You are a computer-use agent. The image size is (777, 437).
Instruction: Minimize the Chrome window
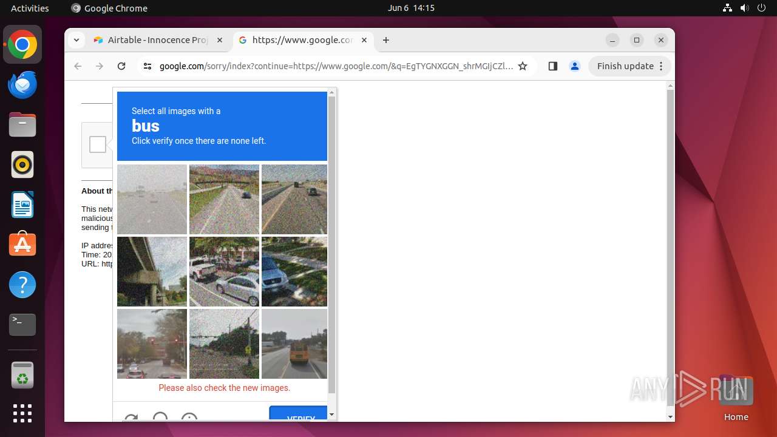click(x=612, y=40)
